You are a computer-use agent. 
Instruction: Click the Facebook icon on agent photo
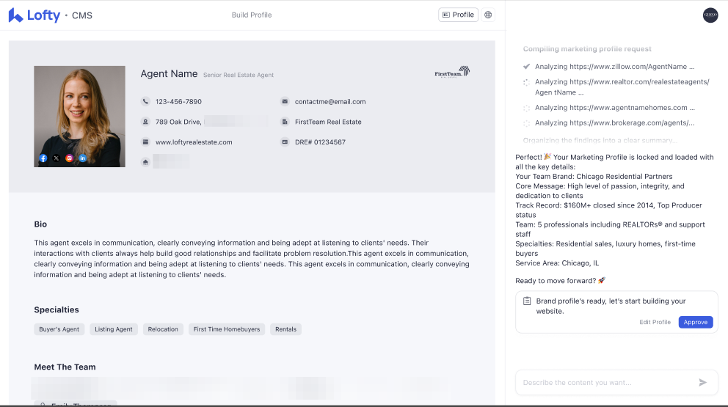coord(43,158)
